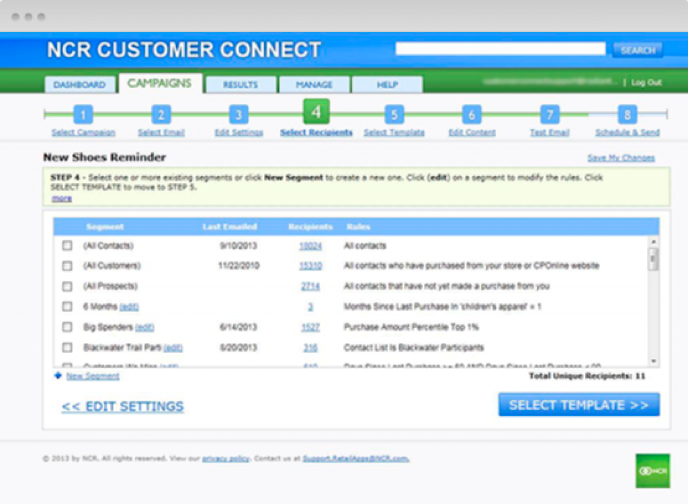
Task: Click the Step 7 Test Email icon
Action: pos(549,113)
